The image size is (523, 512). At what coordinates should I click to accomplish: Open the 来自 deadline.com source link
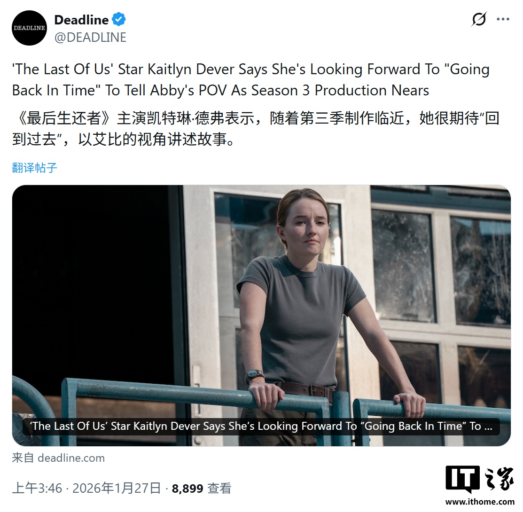point(58,458)
